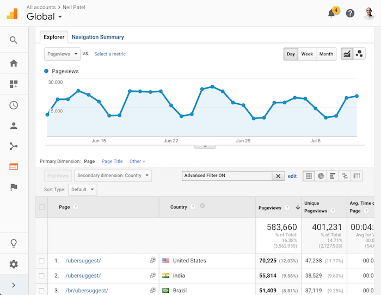Click the Pageviews legend dot
Viewport: 381px width, 295px height.
(46, 71)
